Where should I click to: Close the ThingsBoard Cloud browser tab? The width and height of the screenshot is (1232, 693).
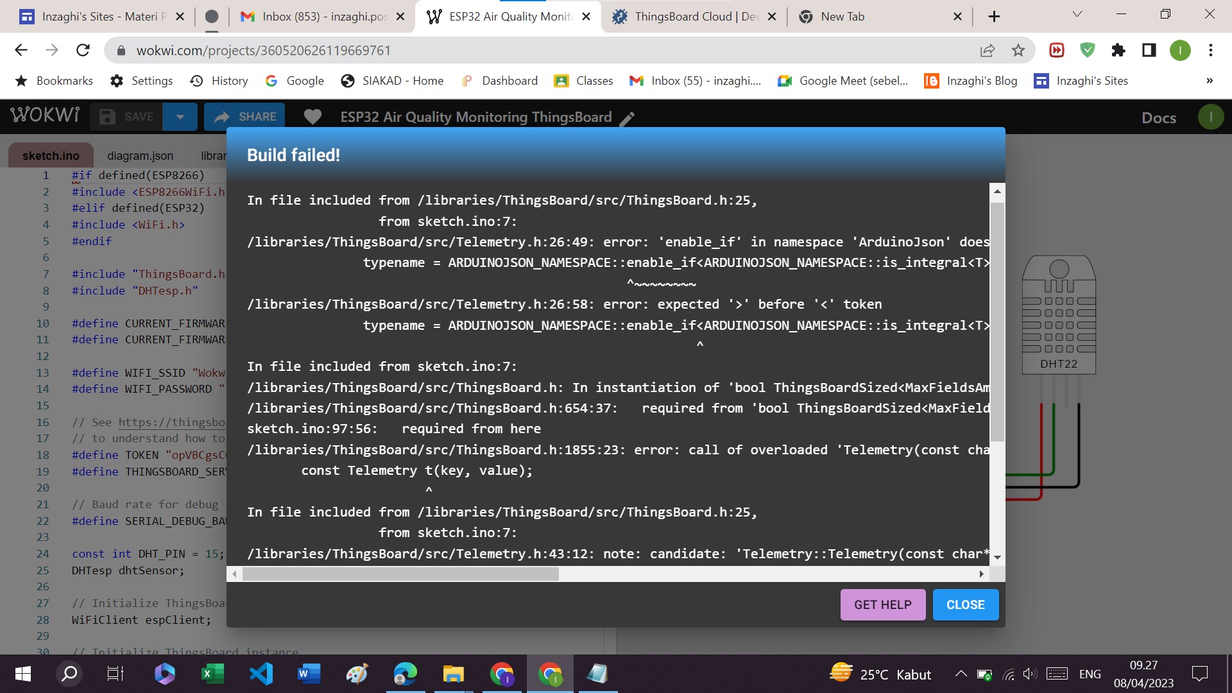click(772, 17)
